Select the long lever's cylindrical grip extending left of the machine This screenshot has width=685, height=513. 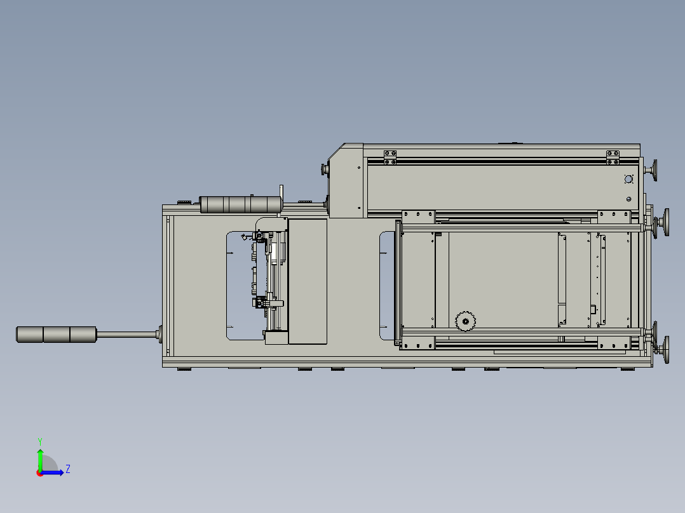pos(57,335)
